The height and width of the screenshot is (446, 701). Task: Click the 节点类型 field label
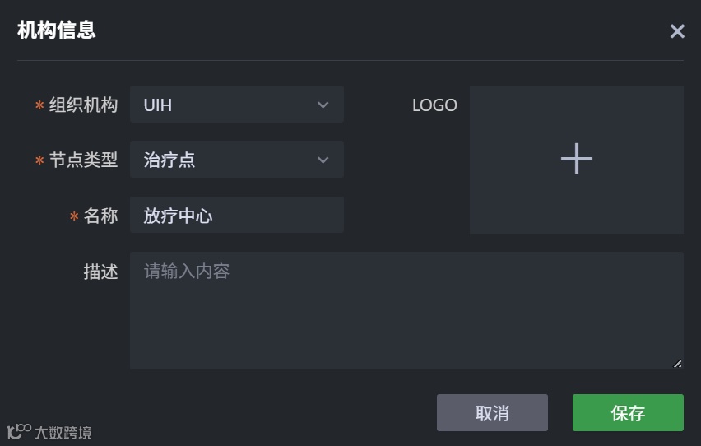(x=83, y=160)
